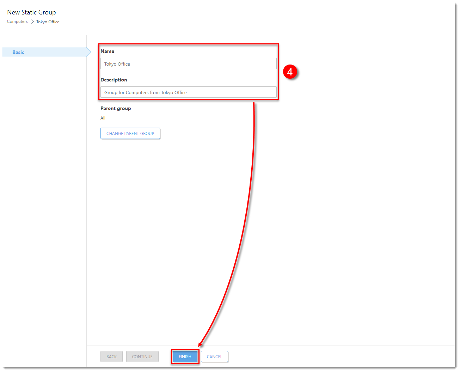This screenshot has height=372, width=460.
Task: Click the breadcrumb chevron separator
Action: (32, 22)
